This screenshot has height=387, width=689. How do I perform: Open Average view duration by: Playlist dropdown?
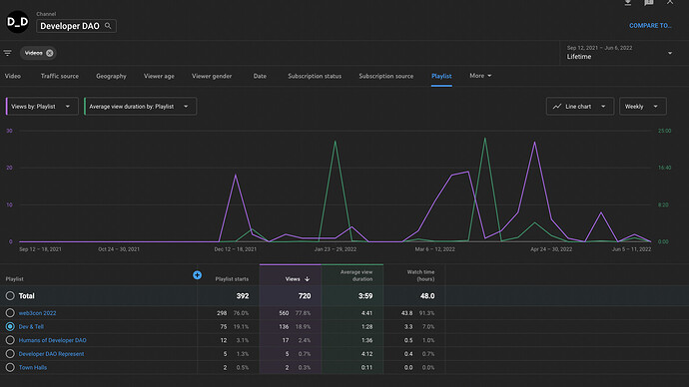click(140, 106)
